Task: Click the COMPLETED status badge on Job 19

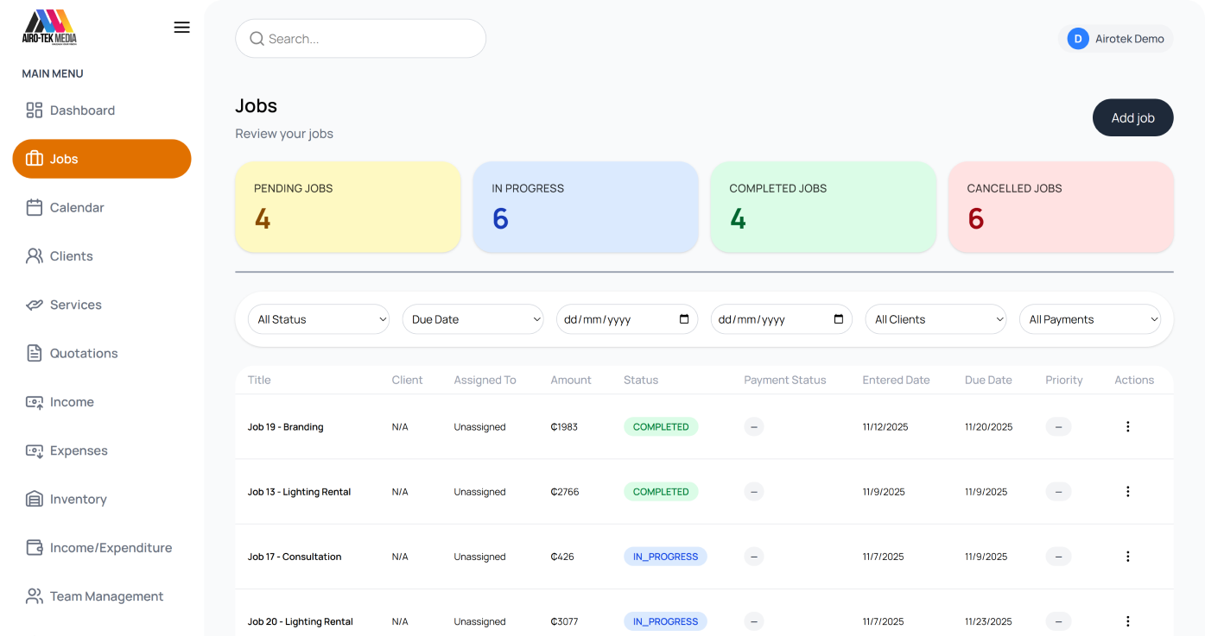Action: pyautogui.click(x=661, y=426)
